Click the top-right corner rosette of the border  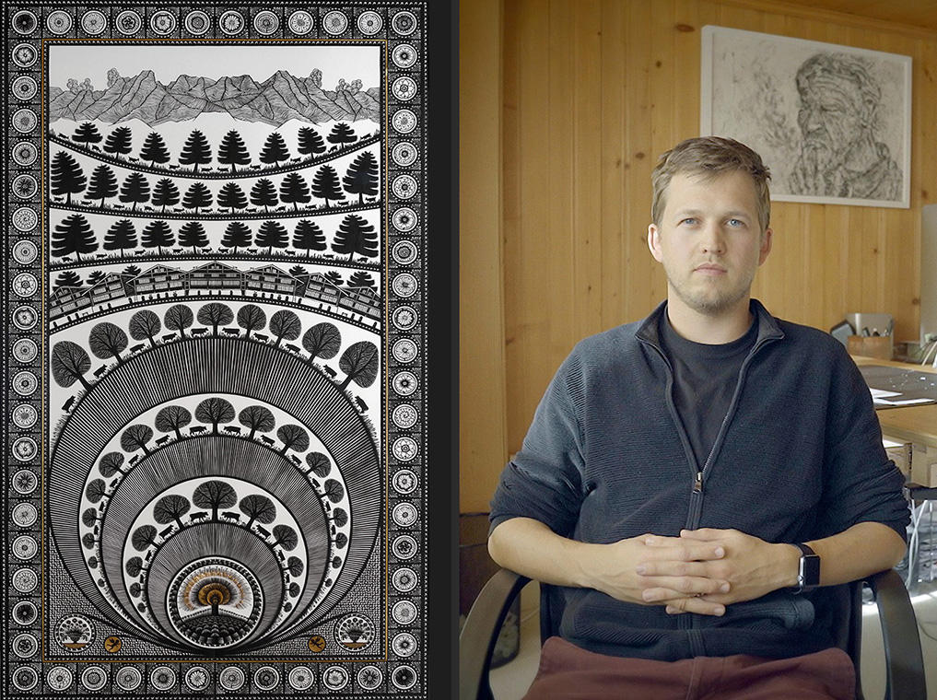(x=404, y=22)
